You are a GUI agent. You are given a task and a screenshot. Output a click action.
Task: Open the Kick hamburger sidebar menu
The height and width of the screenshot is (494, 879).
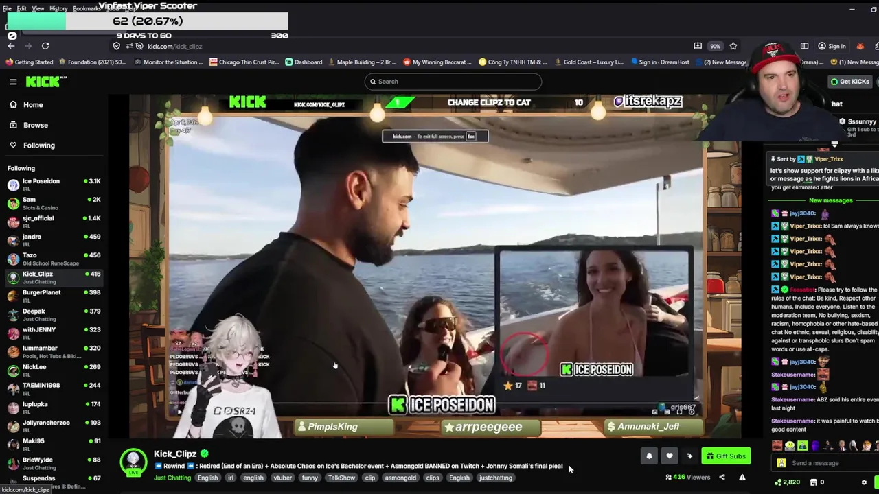[x=13, y=82]
